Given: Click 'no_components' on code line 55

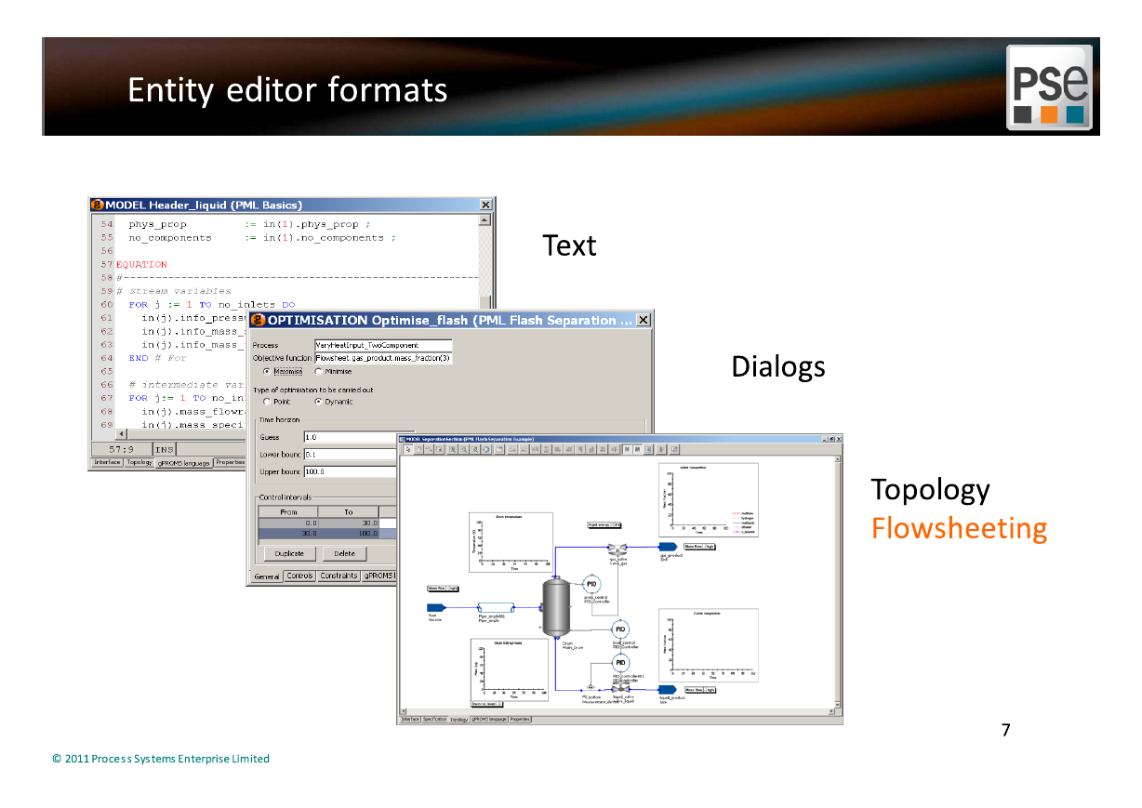Looking at the screenshot, I should (170, 238).
